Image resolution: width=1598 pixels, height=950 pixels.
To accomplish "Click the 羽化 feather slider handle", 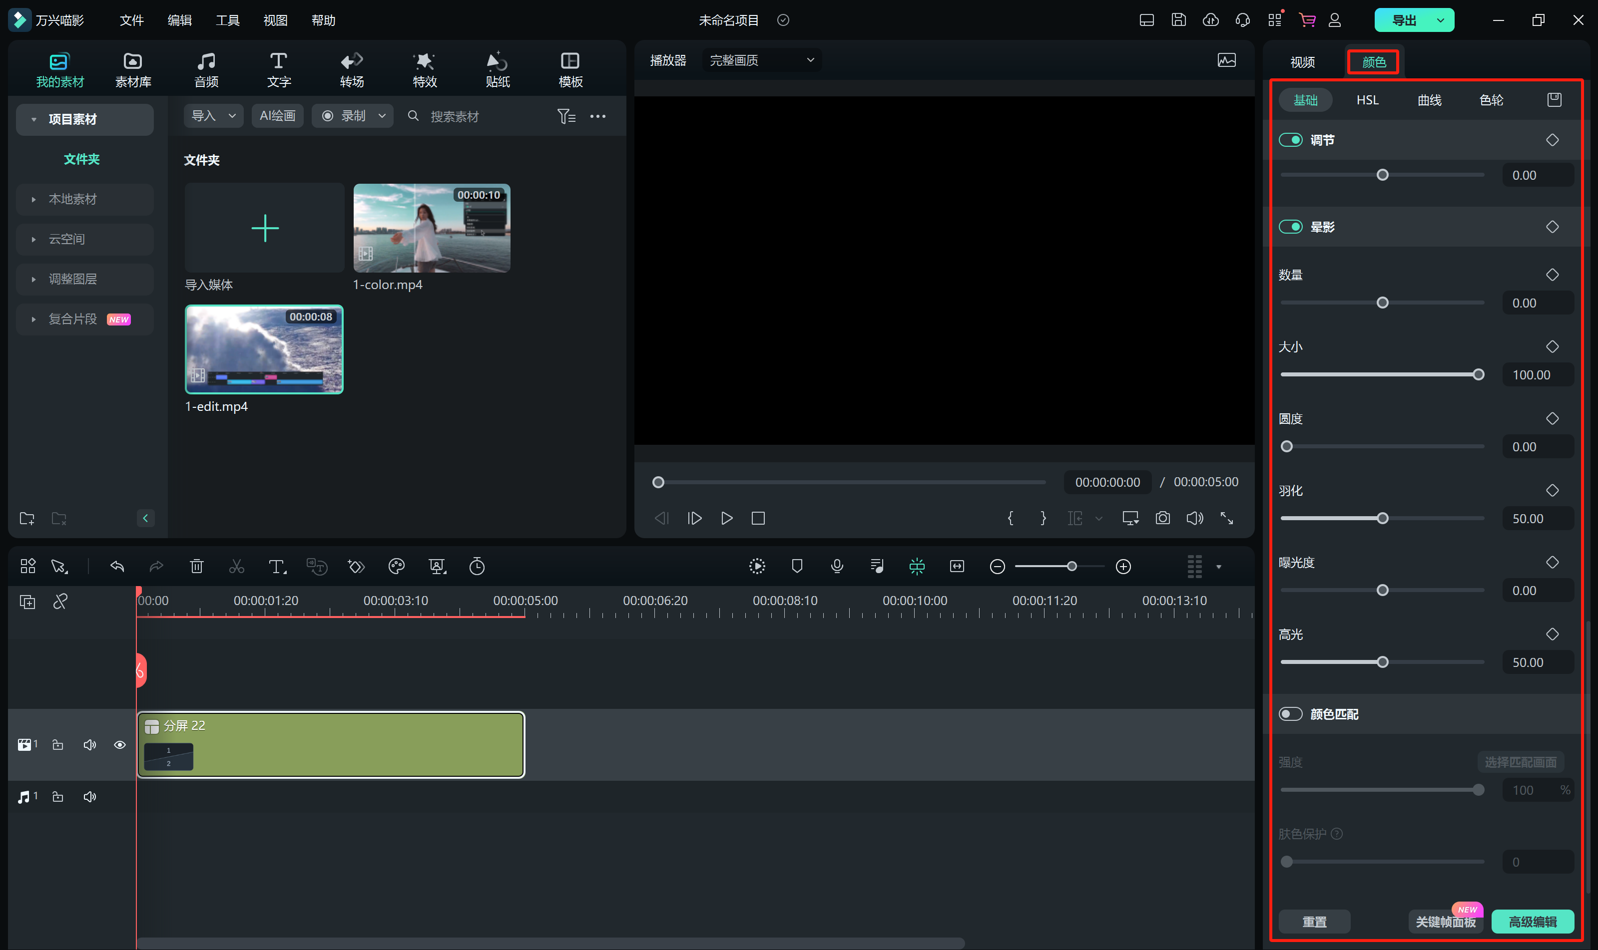I will click(x=1382, y=519).
